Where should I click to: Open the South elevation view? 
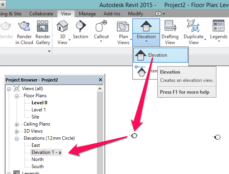click(37, 167)
